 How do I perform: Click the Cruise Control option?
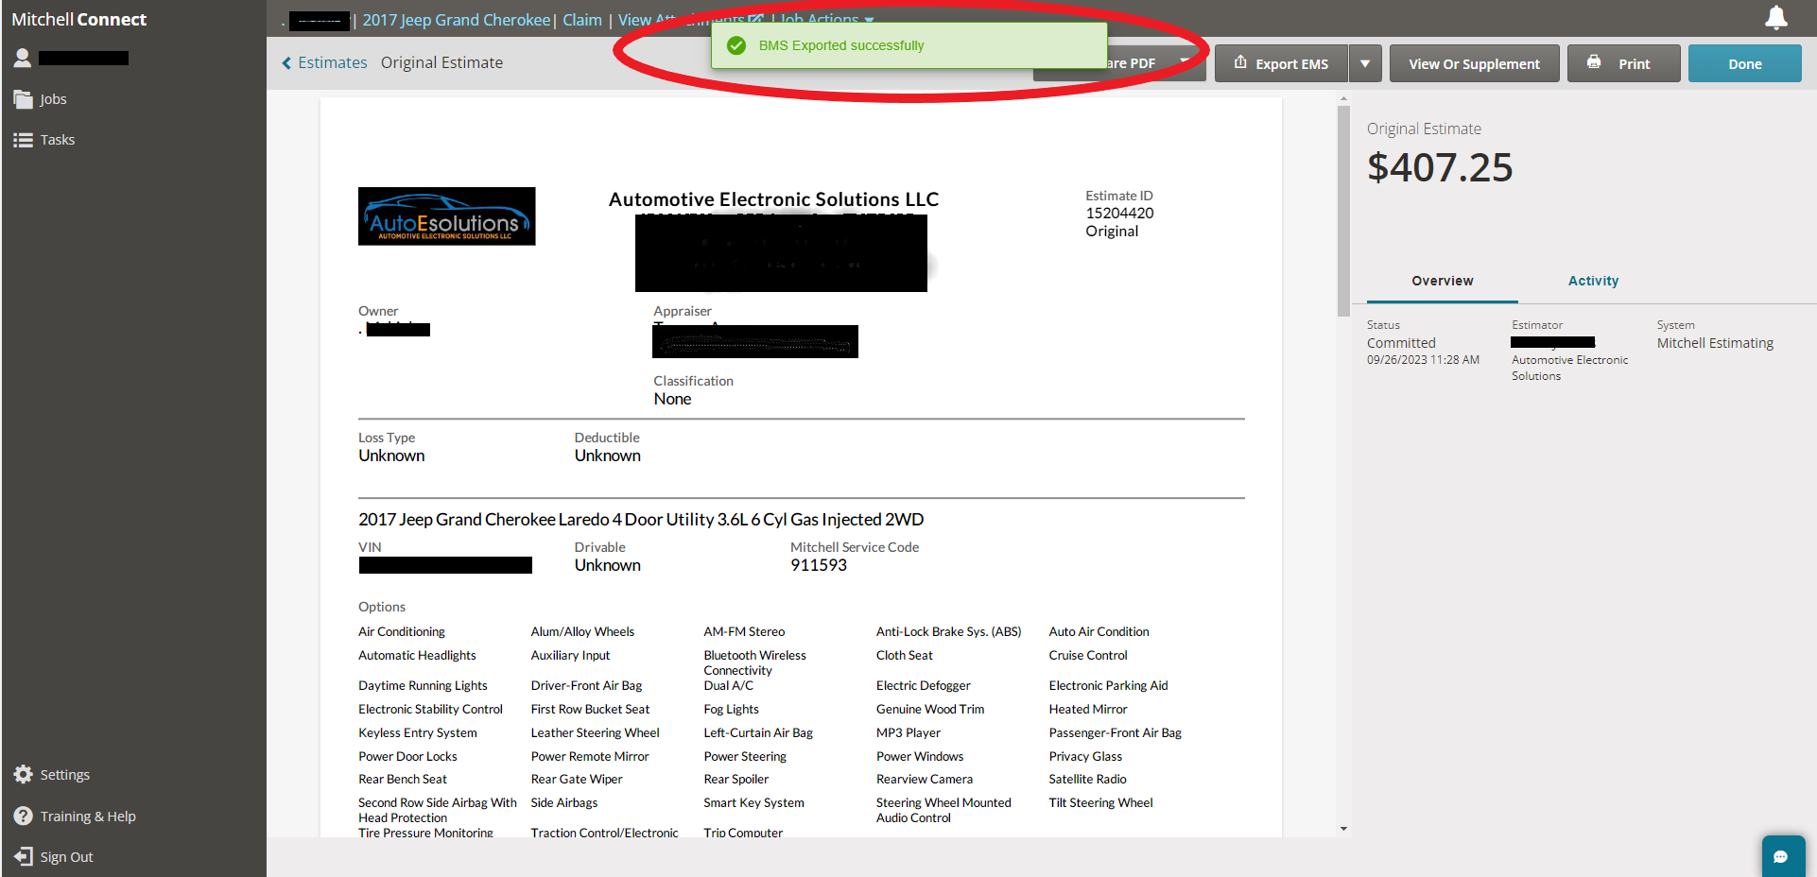tap(1087, 655)
